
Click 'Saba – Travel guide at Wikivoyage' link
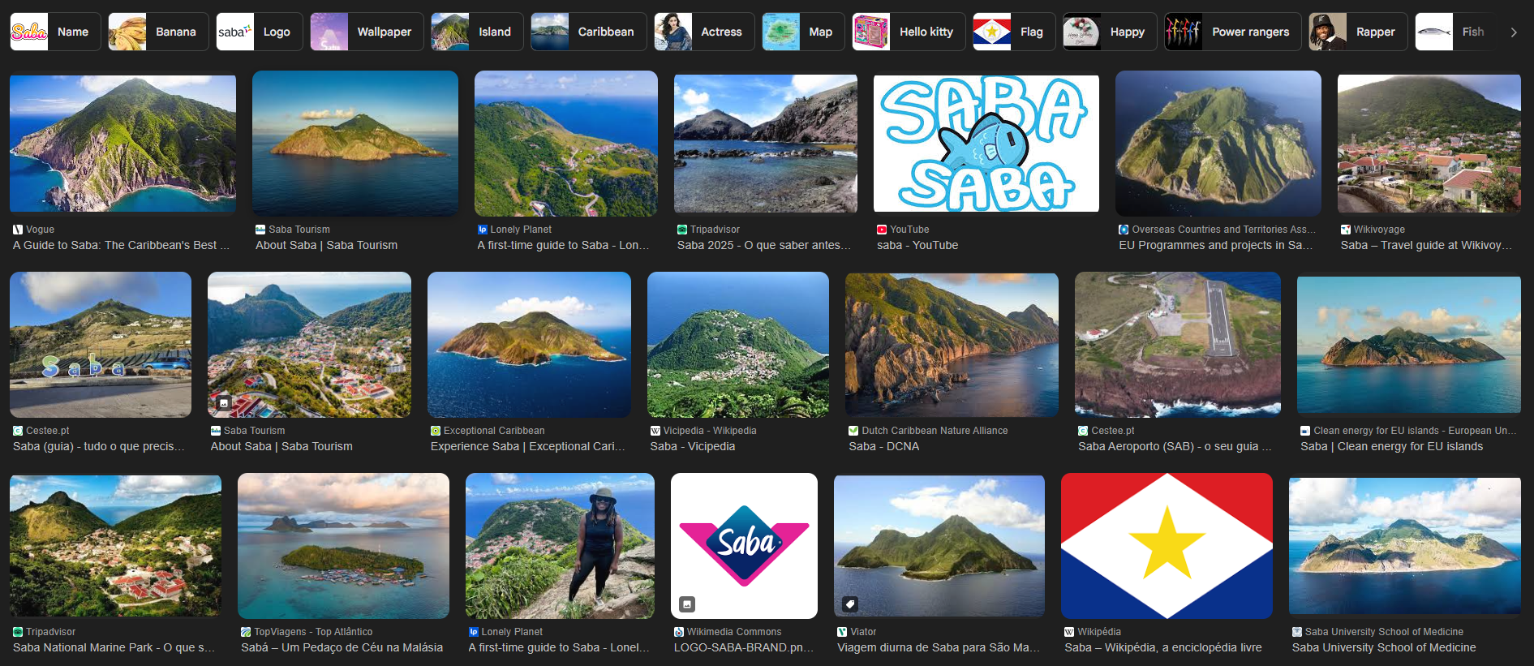tap(1426, 245)
